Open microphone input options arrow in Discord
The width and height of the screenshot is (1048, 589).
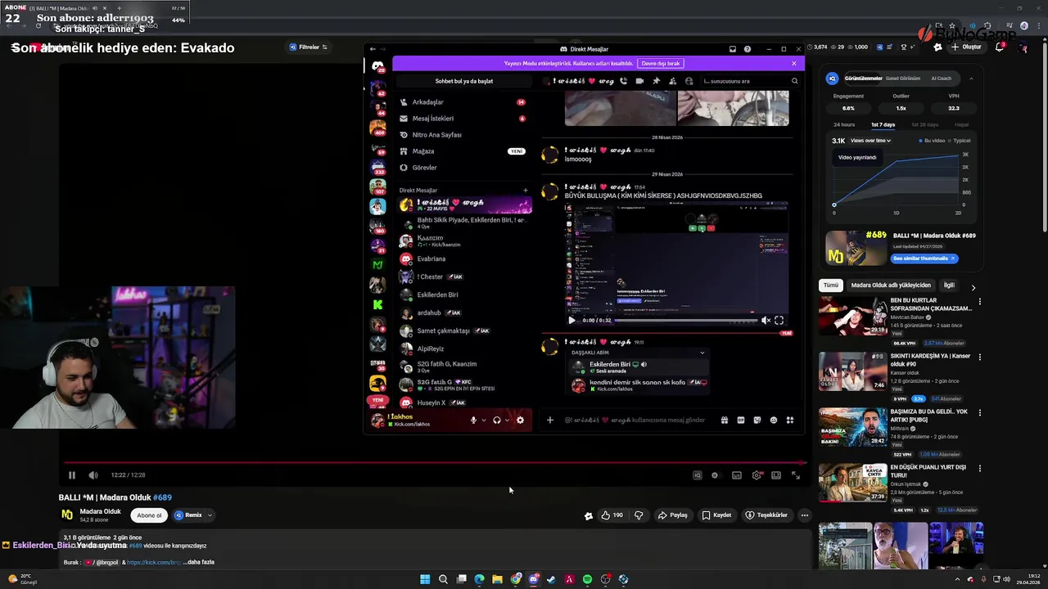coord(484,420)
